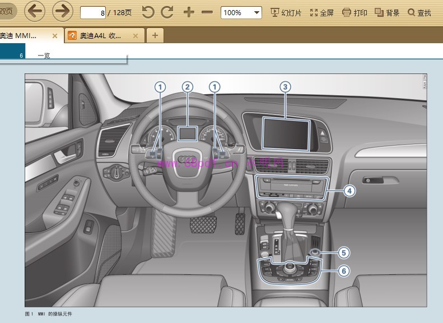Zoom in with the plus icon
Viewport: 443px width, 323px height.
[x=189, y=12]
